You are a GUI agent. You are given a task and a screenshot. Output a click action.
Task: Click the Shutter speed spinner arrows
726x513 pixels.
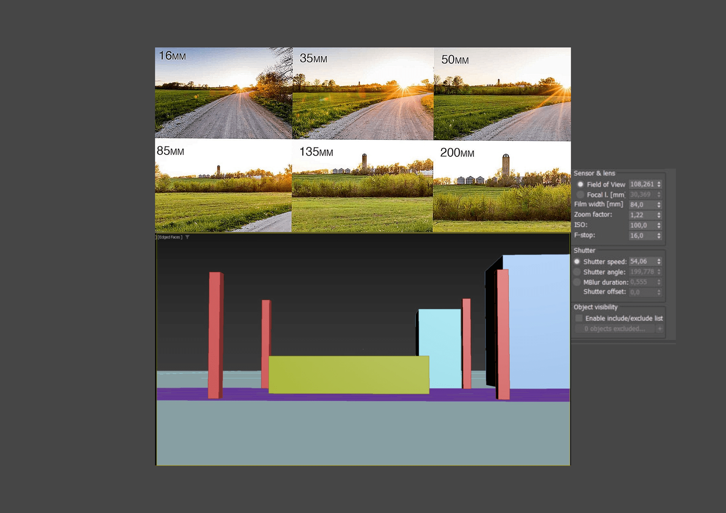(659, 262)
